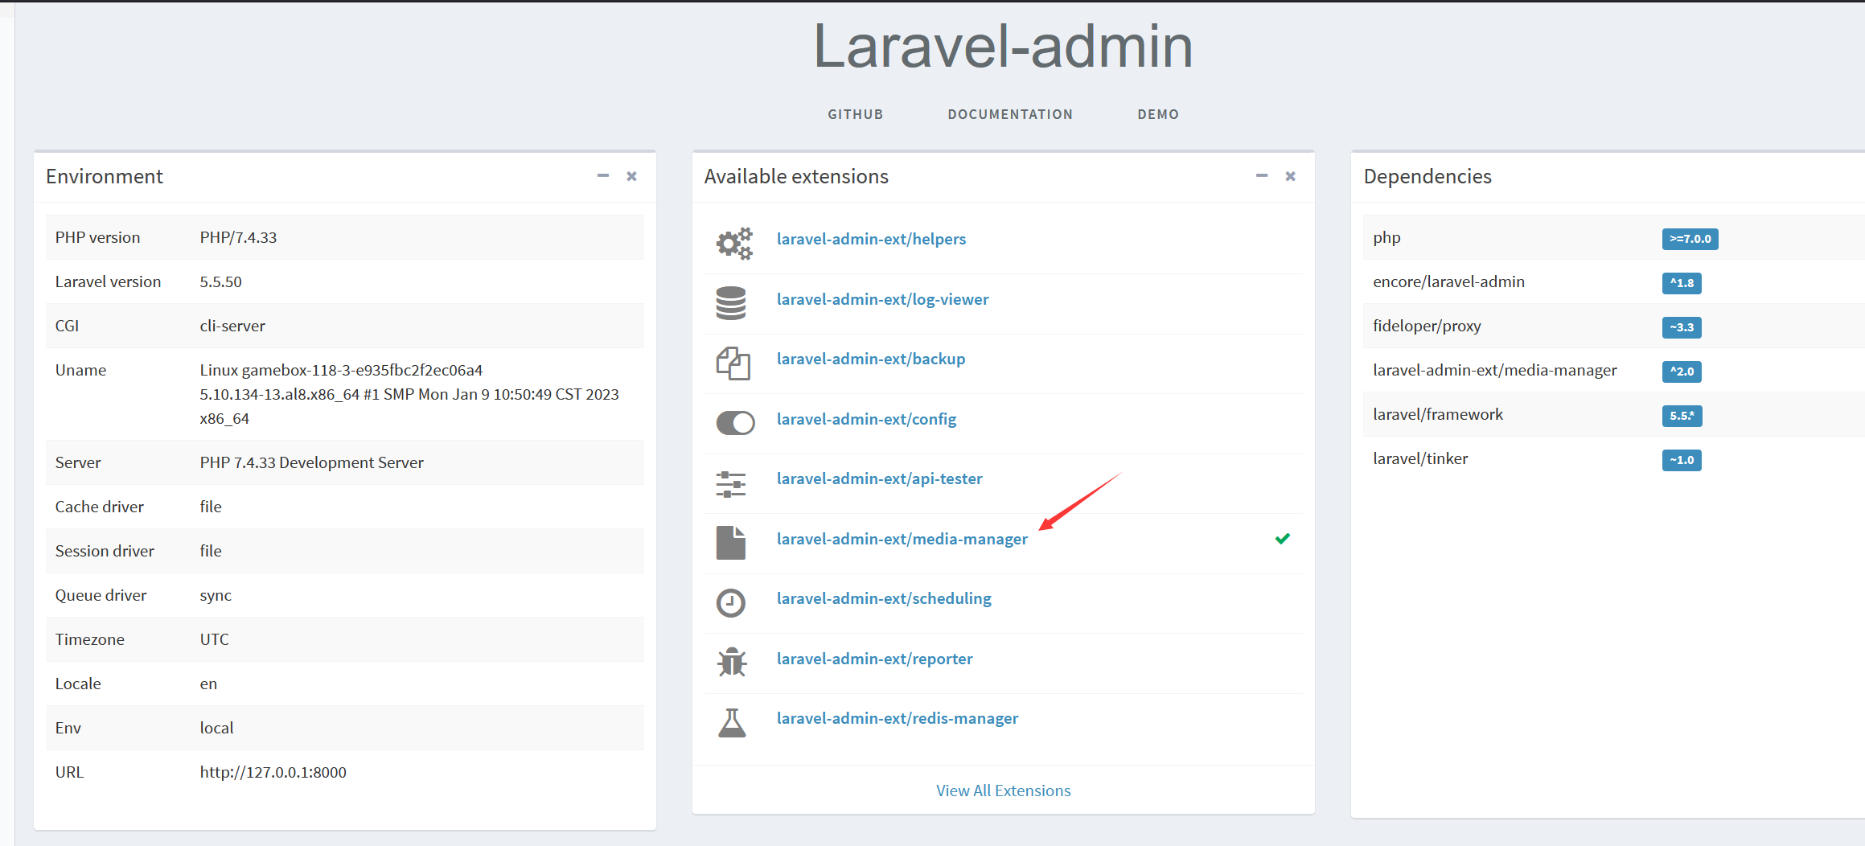Click the ^1.8 encore/laravel-admin badge

(x=1682, y=283)
